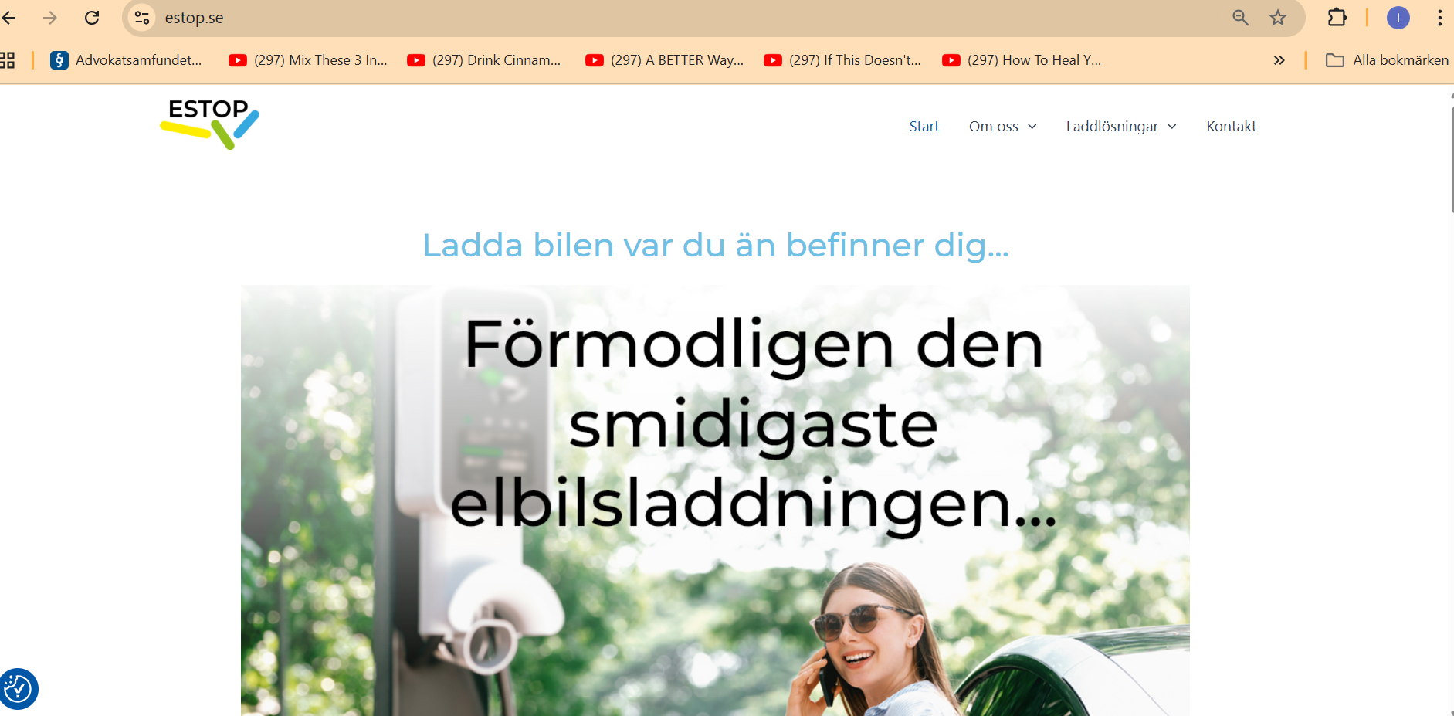1454x716 pixels.
Task: Show hidden bookmarks with double chevron
Action: click(1279, 60)
